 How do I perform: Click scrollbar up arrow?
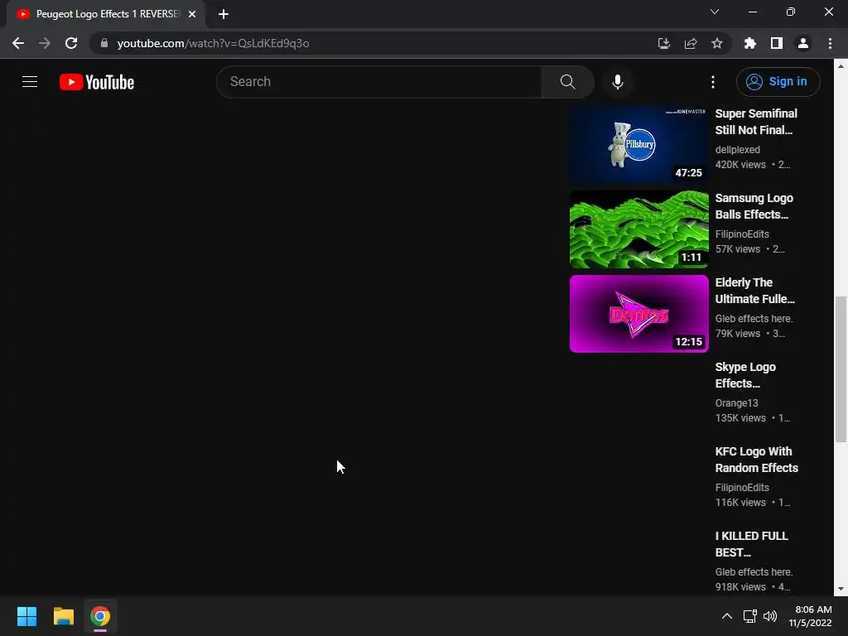[841, 66]
